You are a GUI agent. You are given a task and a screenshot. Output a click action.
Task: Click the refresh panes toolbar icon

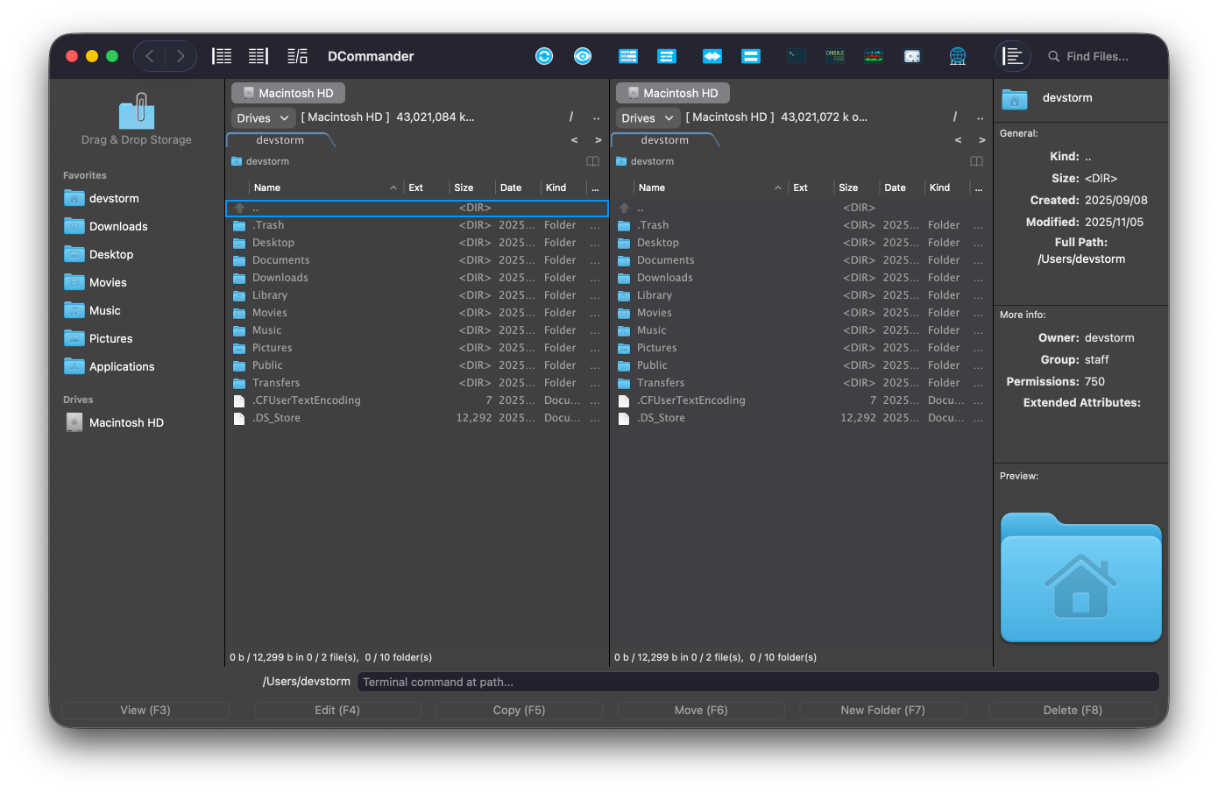click(x=544, y=55)
